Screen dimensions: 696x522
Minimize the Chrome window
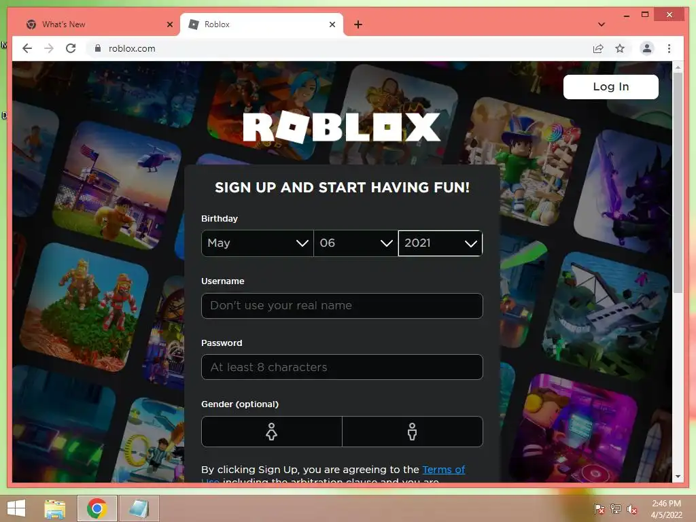pos(626,15)
